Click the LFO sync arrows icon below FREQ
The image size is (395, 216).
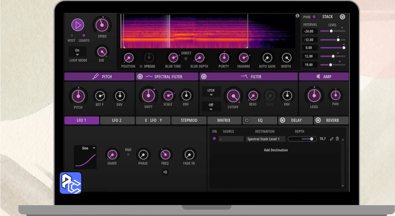(165, 172)
